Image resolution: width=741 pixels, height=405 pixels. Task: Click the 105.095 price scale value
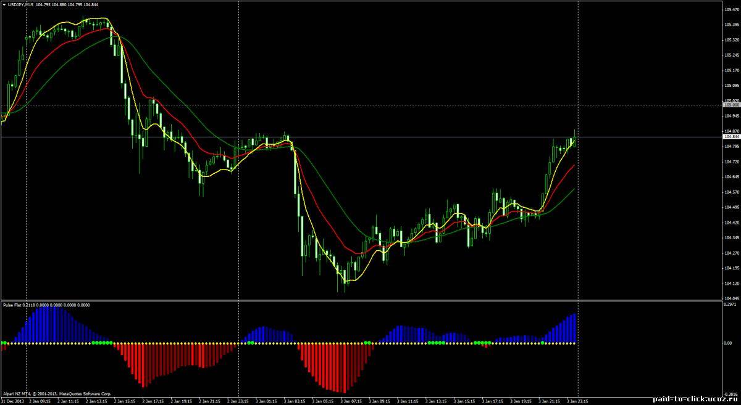pyautogui.click(x=731, y=86)
